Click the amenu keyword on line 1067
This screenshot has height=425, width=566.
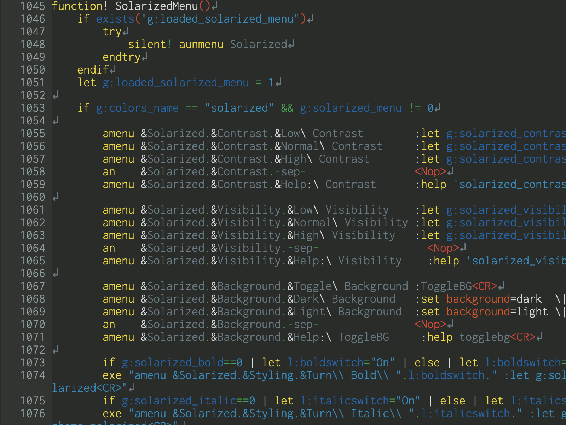coord(119,286)
